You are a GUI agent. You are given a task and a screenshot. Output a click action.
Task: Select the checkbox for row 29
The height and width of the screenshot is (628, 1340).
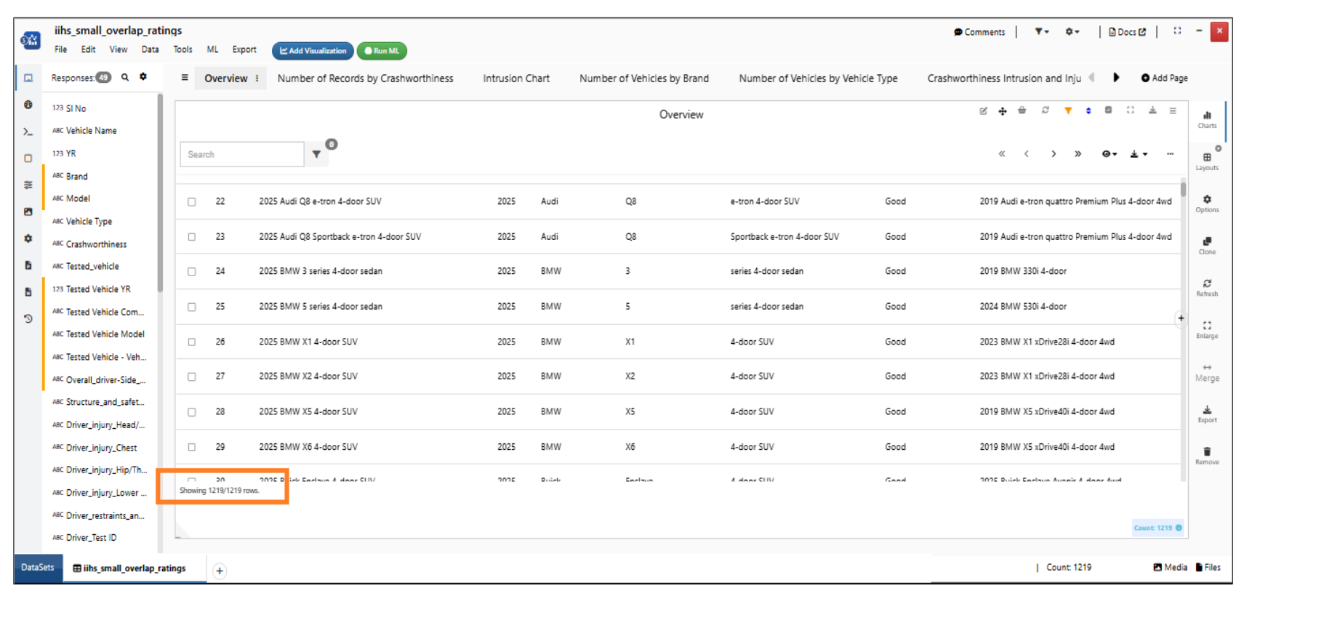click(192, 447)
